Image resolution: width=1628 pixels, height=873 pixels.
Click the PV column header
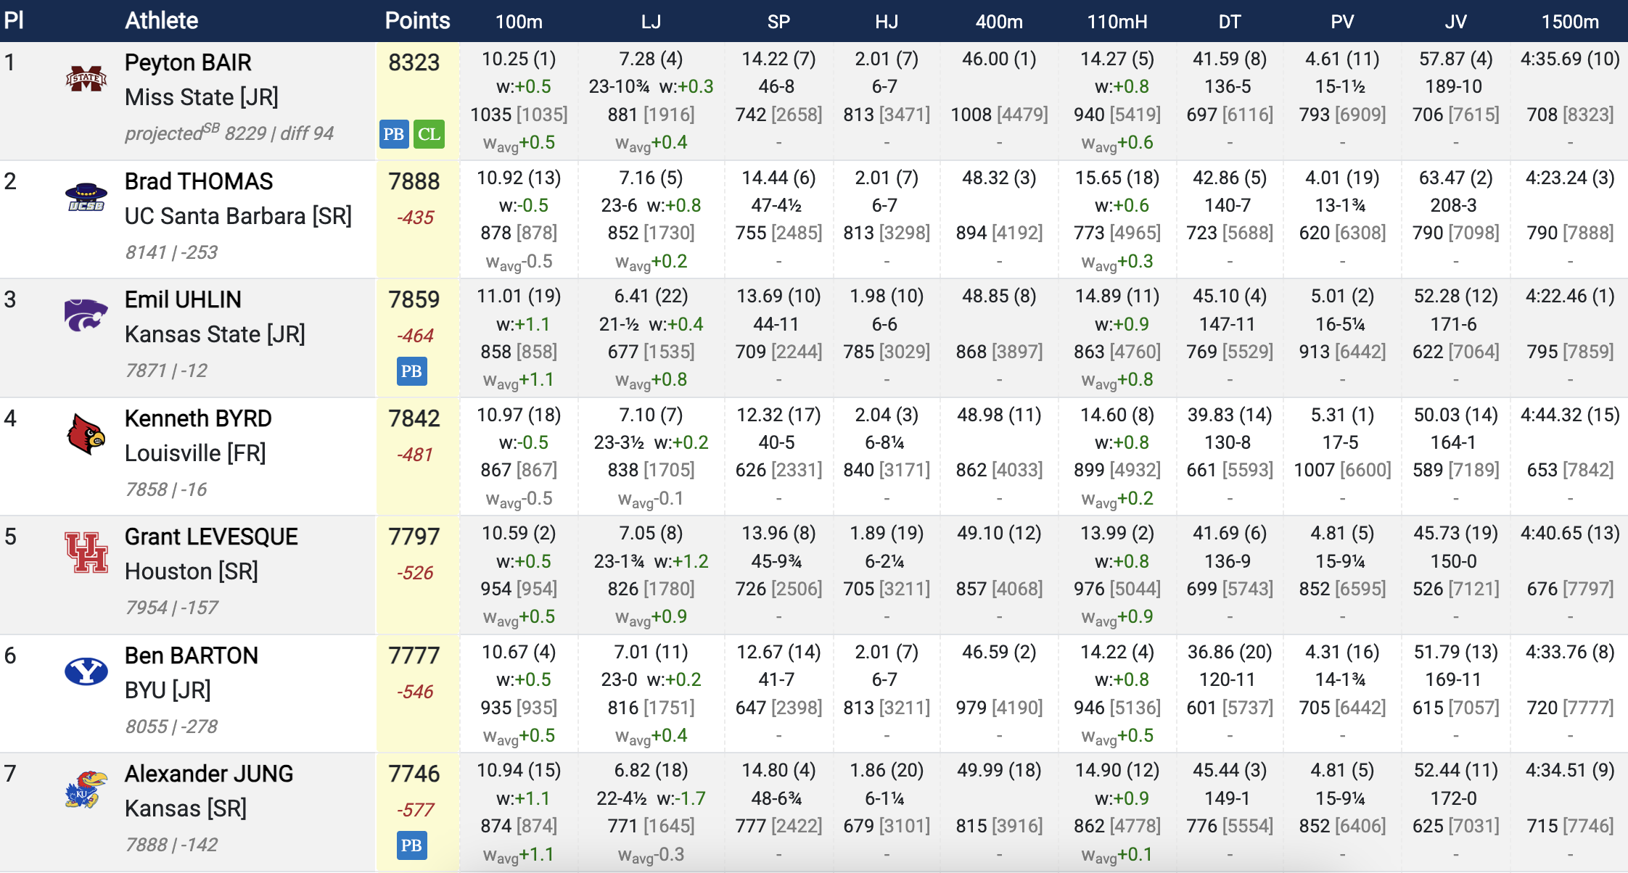click(1342, 22)
